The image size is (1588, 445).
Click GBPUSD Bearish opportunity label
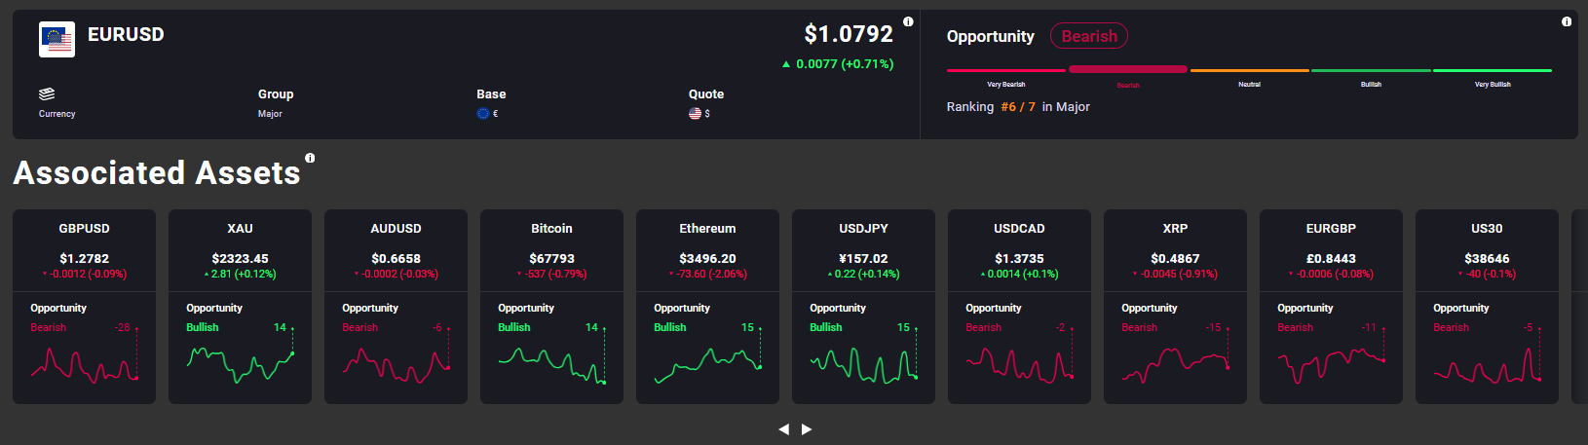tap(49, 328)
